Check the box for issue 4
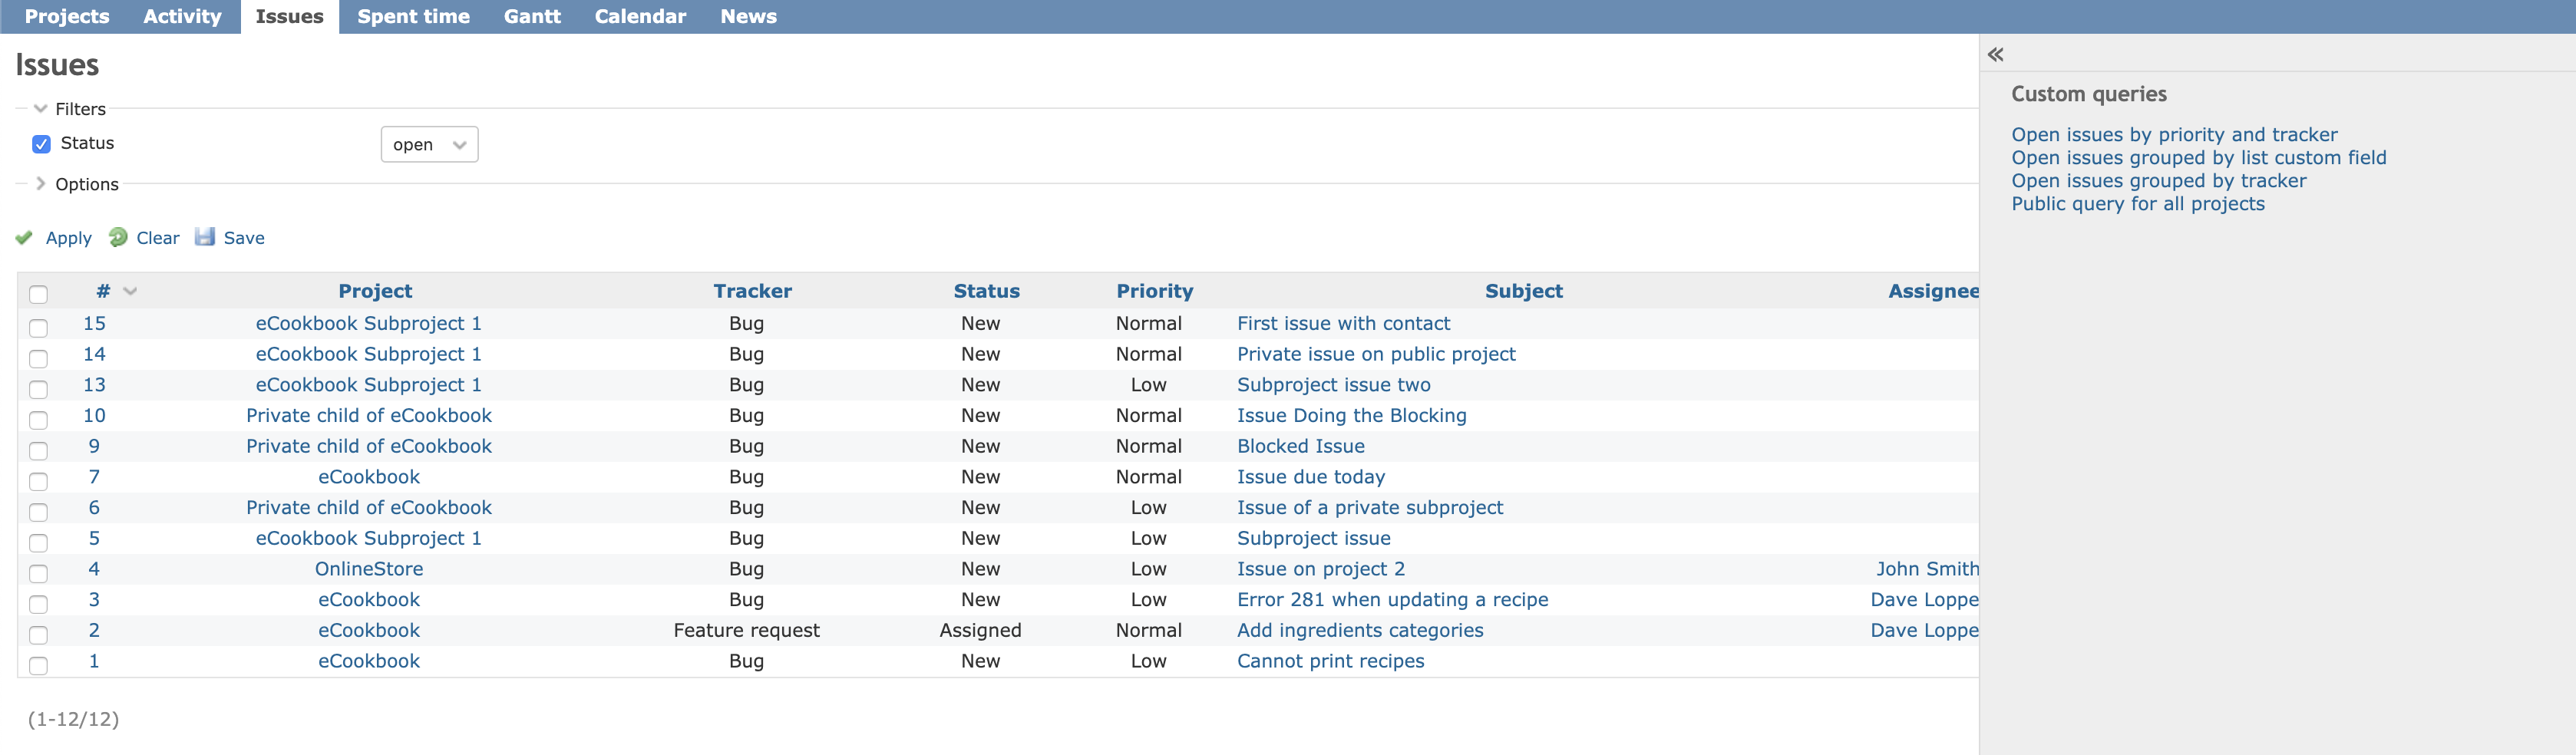This screenshot has width=2576, height=755. (x=38, y=573)
